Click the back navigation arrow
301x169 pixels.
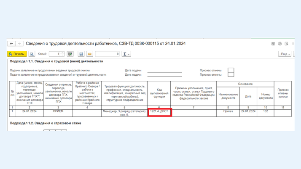[11, 44]
